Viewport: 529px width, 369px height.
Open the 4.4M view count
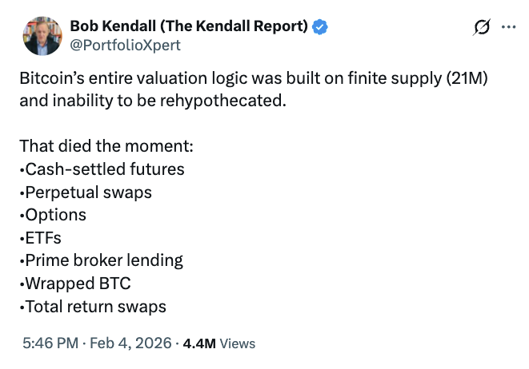(x=199, y=343)
